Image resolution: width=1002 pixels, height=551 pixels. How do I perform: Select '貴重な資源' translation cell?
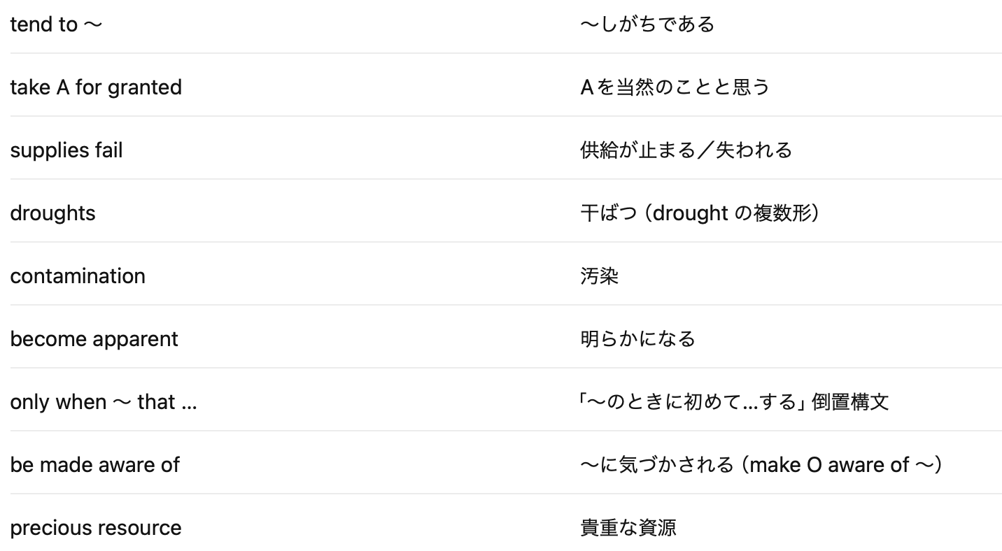tap(628, 528)
